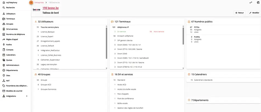Screen dimensions: 261x112
Task: Open the Entreprises breadcrumb link
Action: click(39, 2)
